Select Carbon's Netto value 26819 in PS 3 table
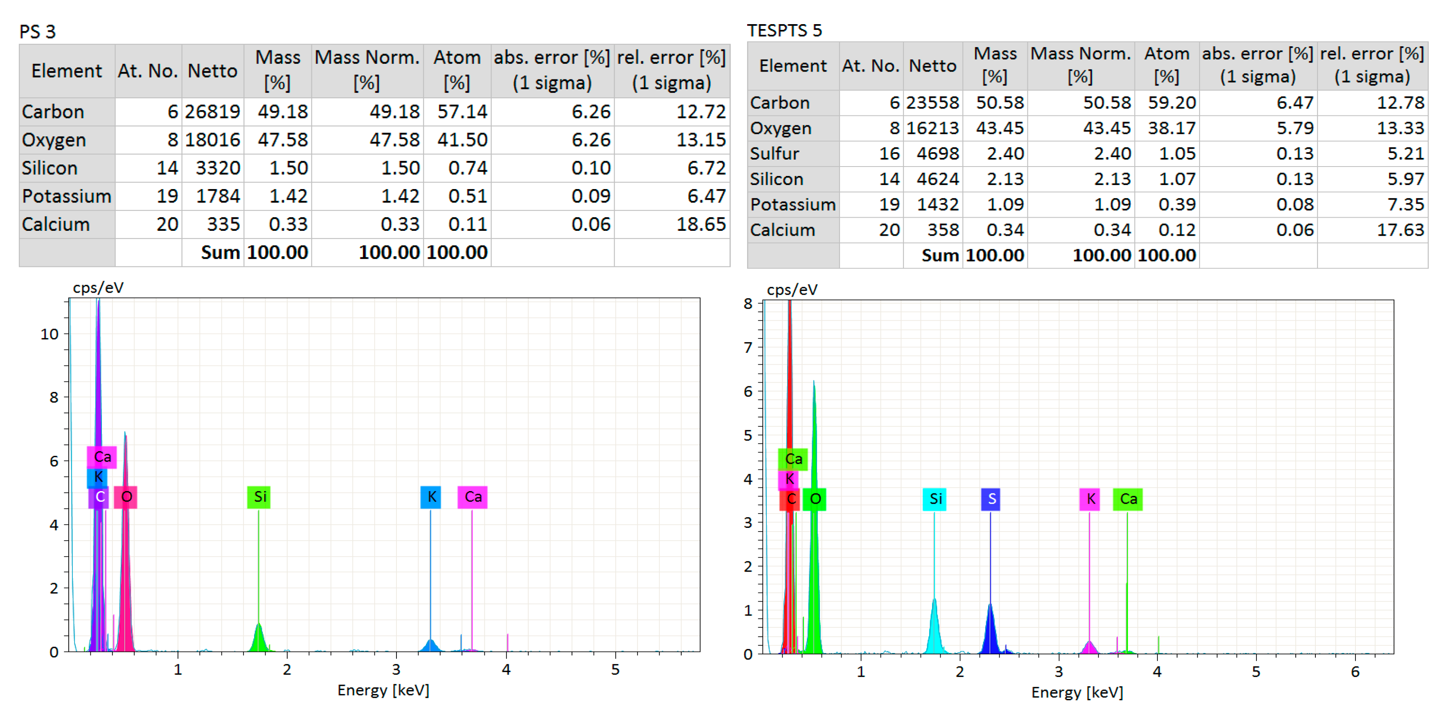Viewport: 1441px width, 719px height. coord(213,112)
